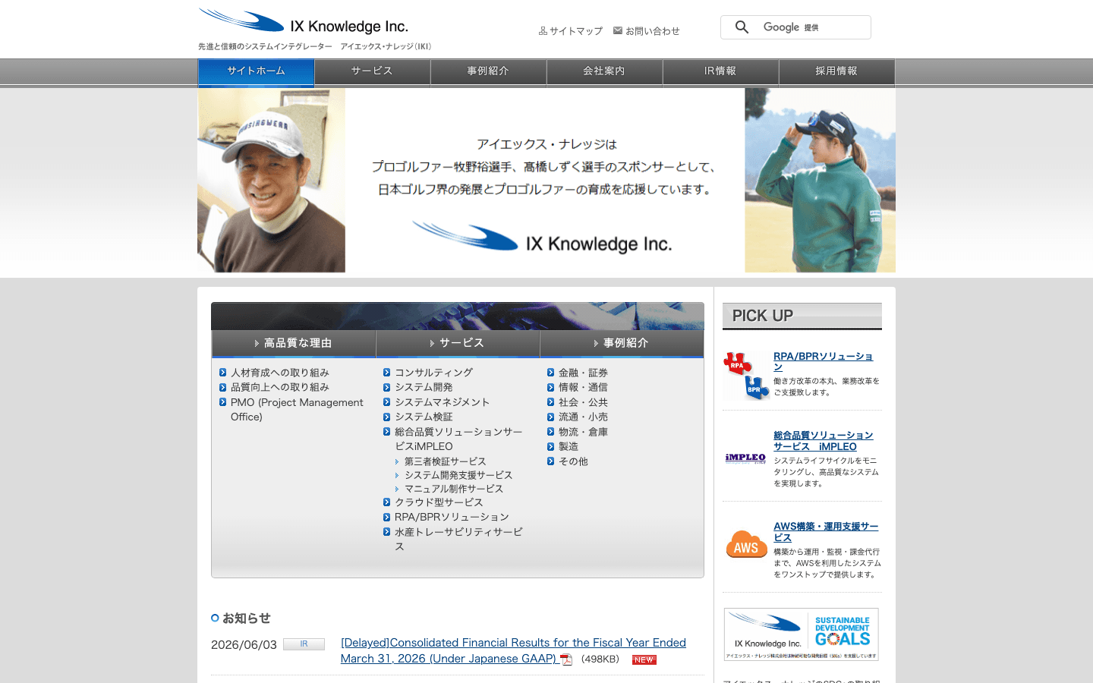Open the サイトマップ link
The image size is (1093, 683).
pos(571,31)
